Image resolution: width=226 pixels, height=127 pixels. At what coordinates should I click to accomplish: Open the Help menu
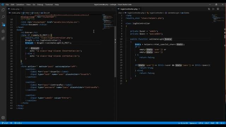(56, 5)
